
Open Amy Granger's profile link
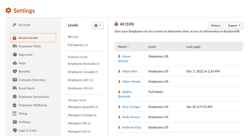pos(131,107)
